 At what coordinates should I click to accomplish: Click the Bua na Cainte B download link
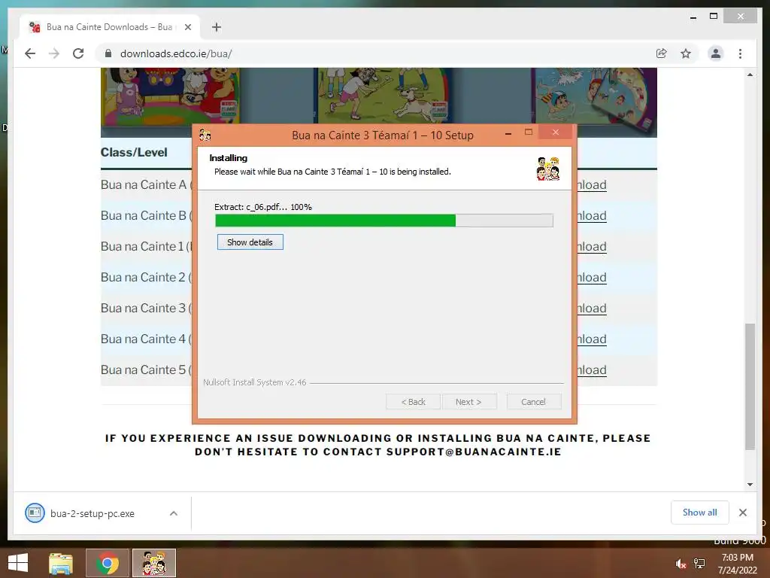pyautogui.click(x=592, y=216)
